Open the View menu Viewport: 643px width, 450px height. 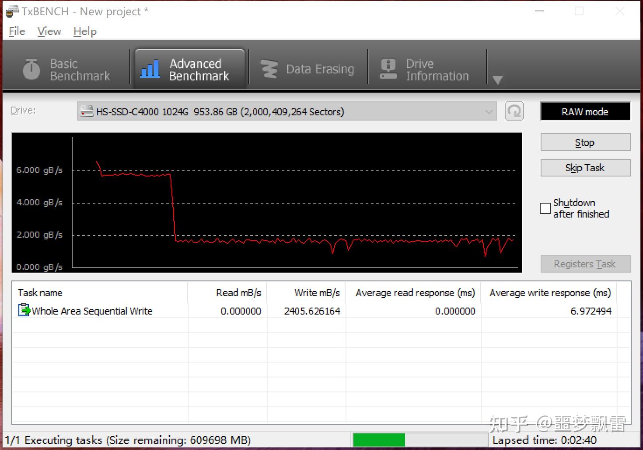point(49,31)
